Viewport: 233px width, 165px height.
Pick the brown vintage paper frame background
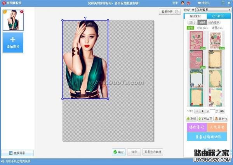click(x=215, y=59)
